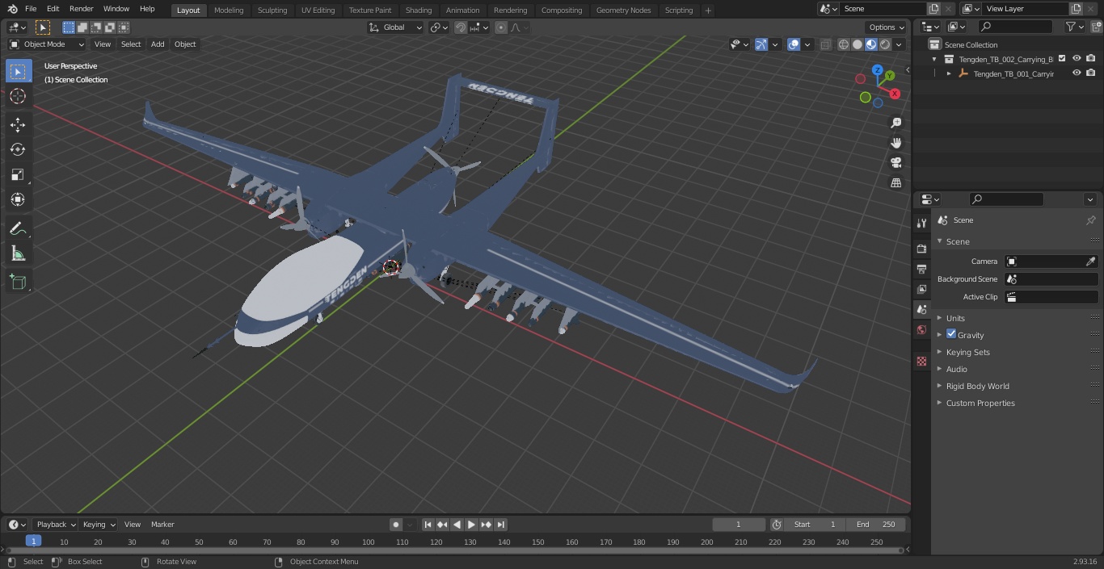The height and width of the screenshot is (569, 1104).
Task: Hide Tengden_TB_001 object in outliner
Action: click(1077, 73)
